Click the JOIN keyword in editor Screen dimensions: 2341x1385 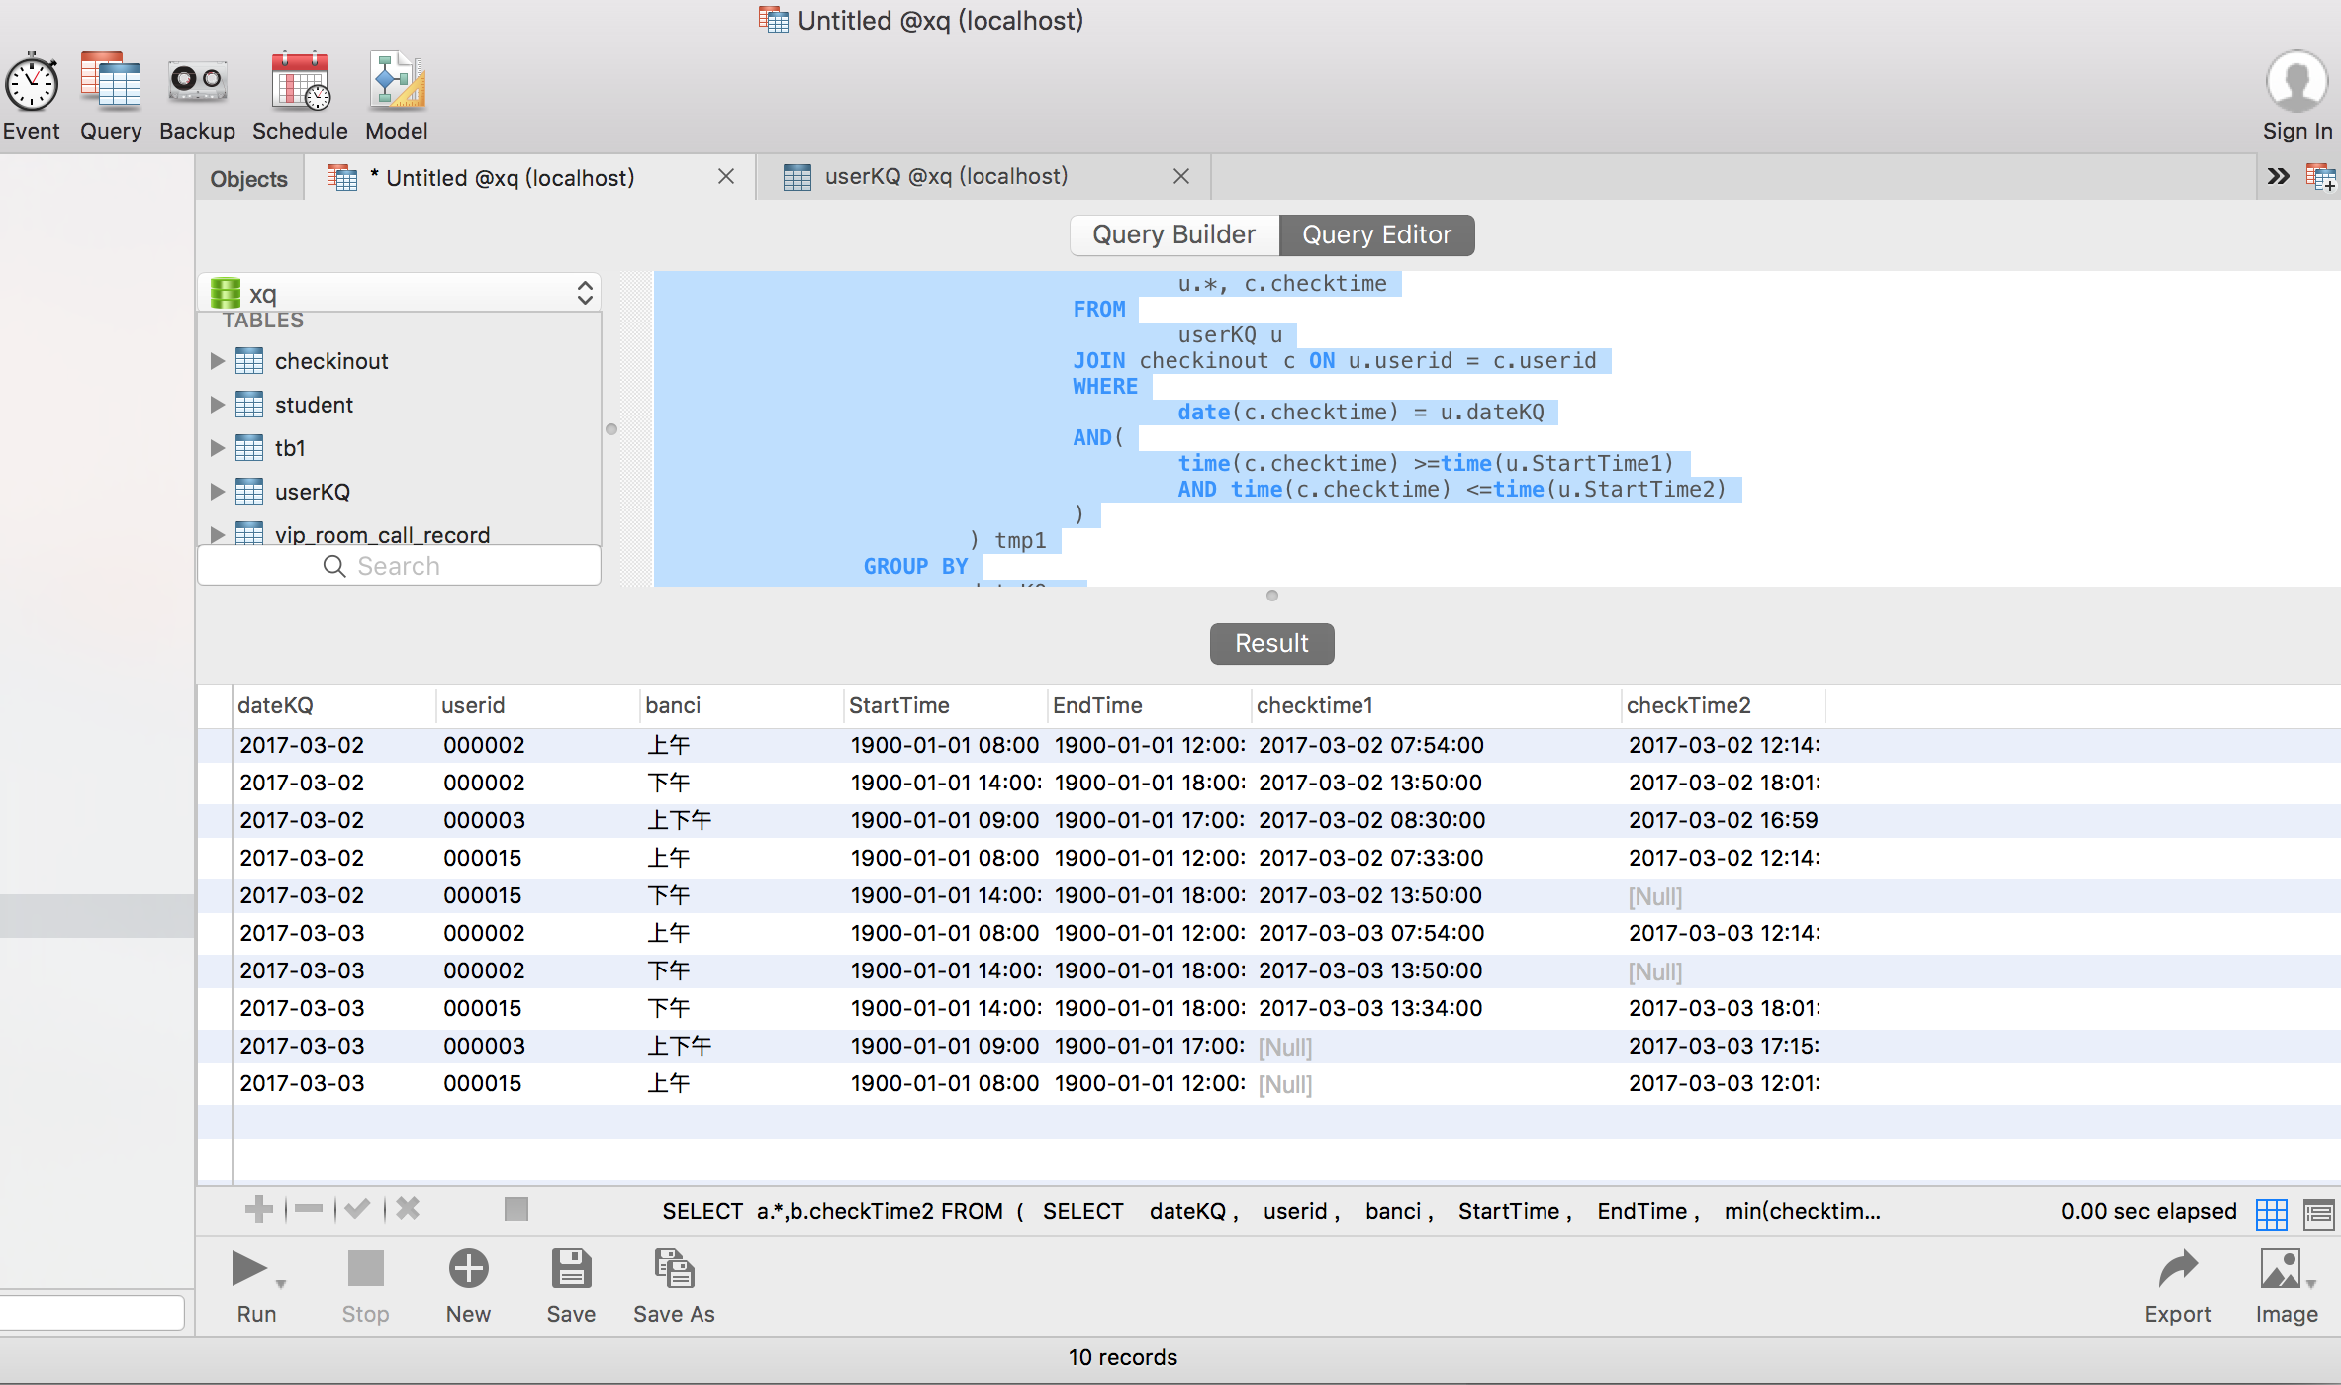[x=1099, y=360]
